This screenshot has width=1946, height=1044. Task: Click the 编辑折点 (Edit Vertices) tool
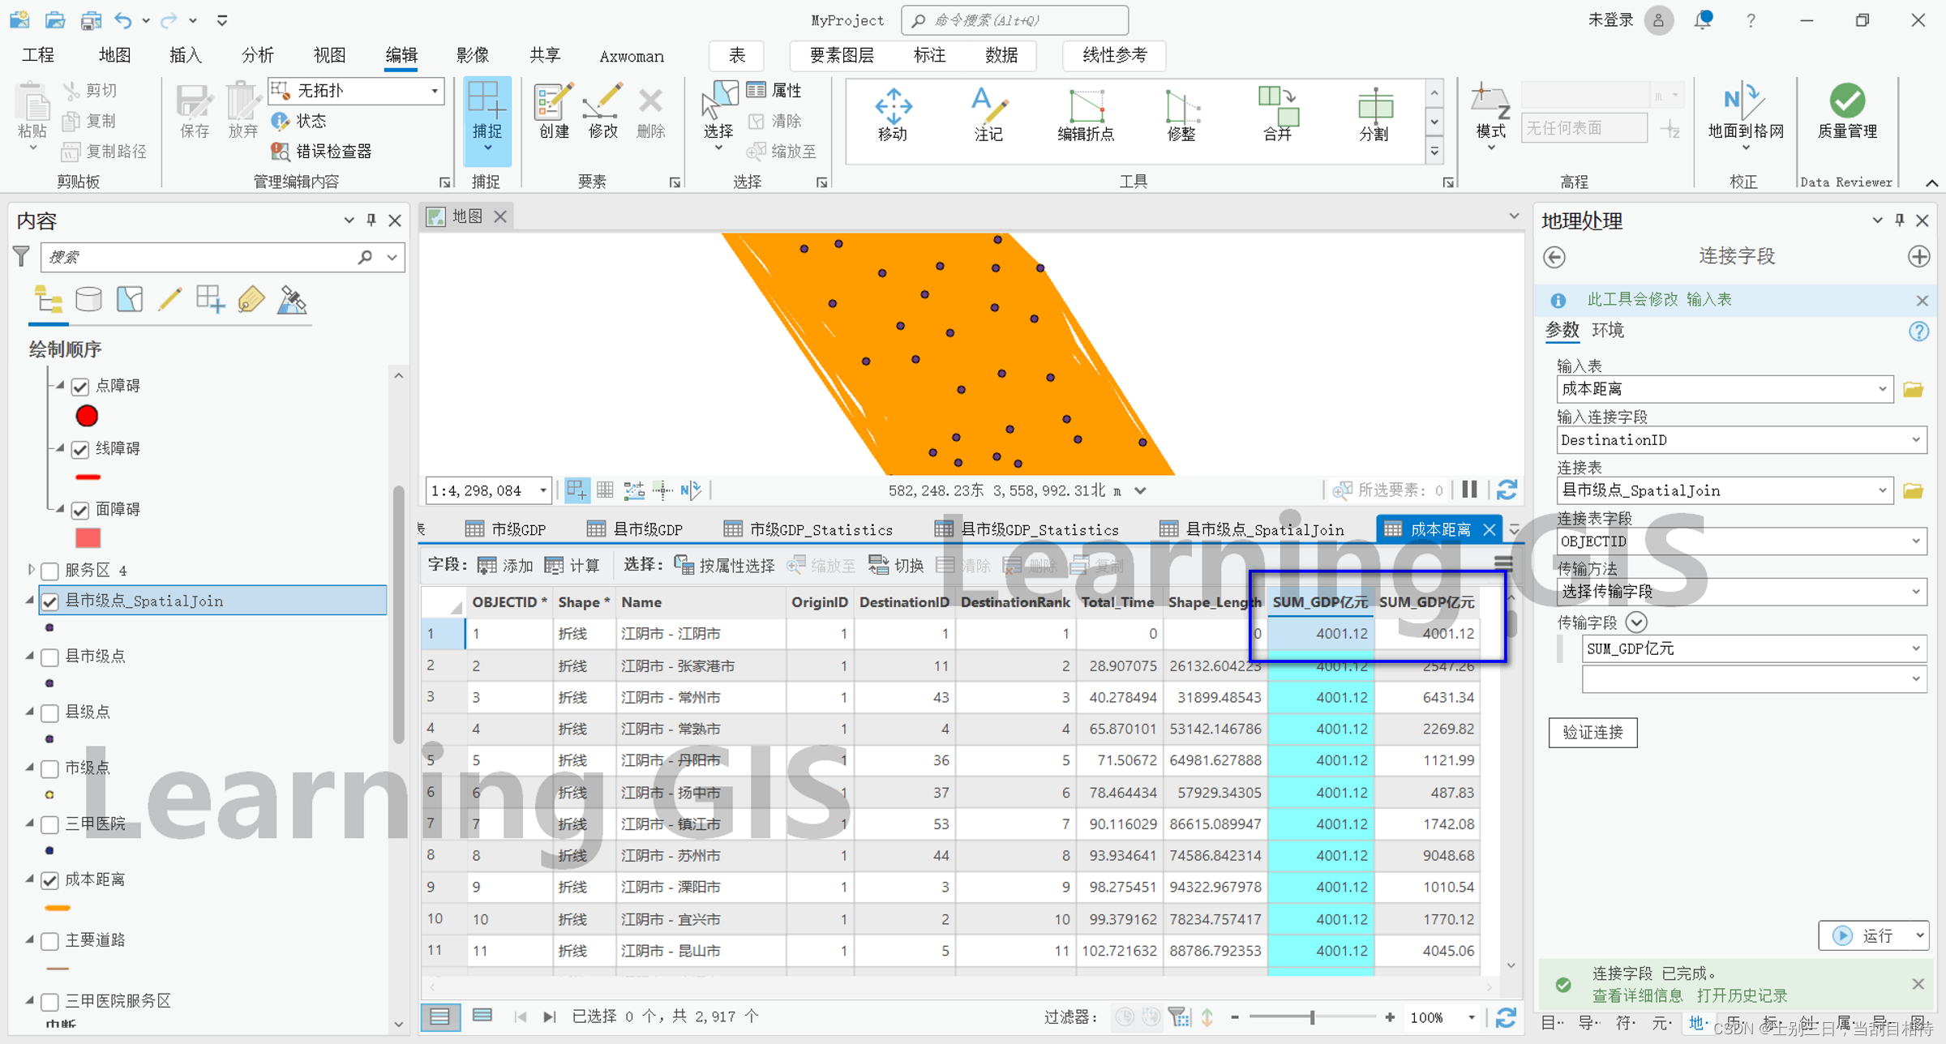tap(1085, 114)
